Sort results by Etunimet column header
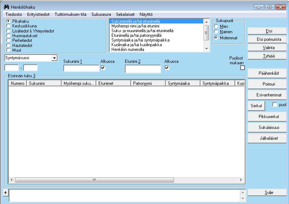The height and width of the screenshot is (204, 289). click(113, 83)
